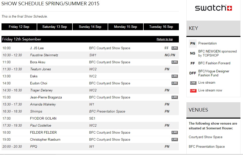Click the red Live stream now icon

193,90
